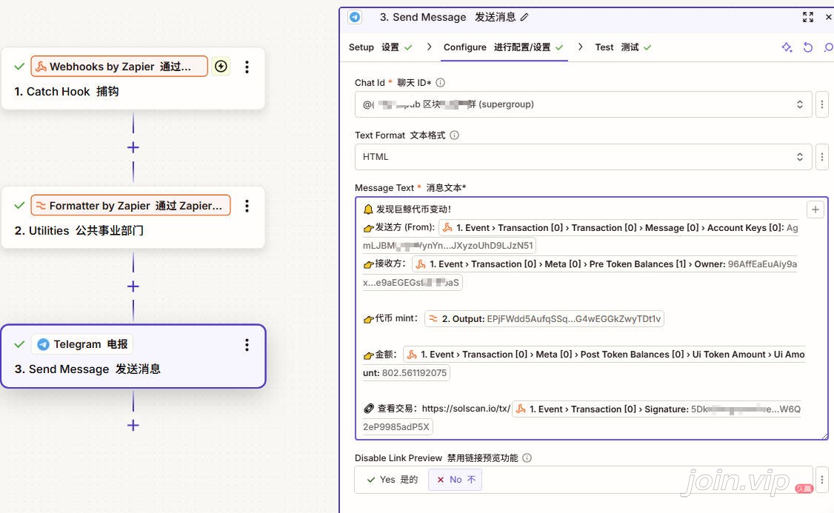Open the options menu beside Text Format field
834x513 pixels.
coord(821,157)
